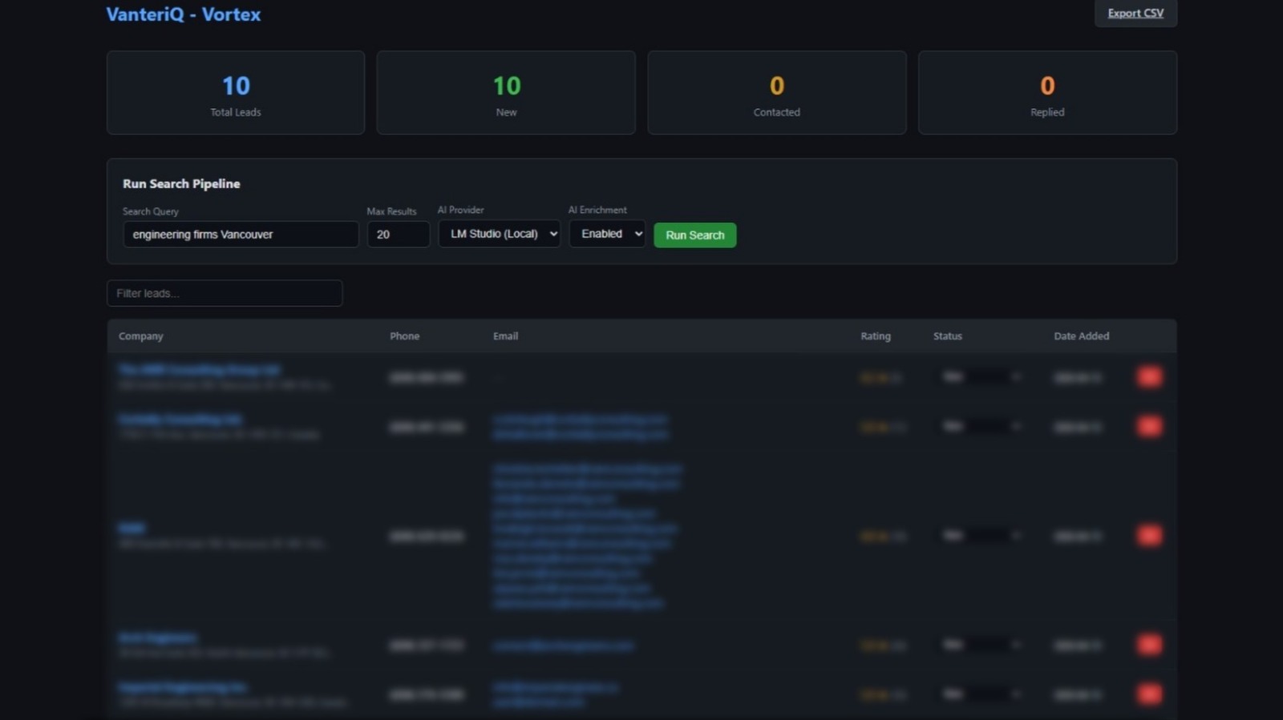This screenshot has width=1283, height=720.
Task: Click the red delete button in fourth lead row
Action: pos(1149,645)
